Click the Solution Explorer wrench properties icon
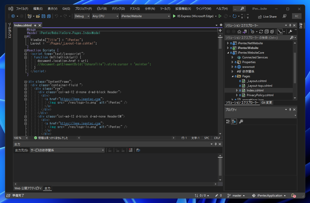The height and width of the screenshot is (203, 310). (x=290, y=32)
